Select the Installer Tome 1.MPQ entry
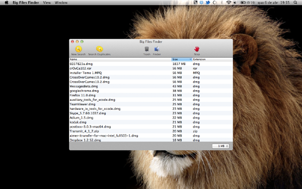The width and height of the screenshot is (302, 189). [x=151, y=73]
